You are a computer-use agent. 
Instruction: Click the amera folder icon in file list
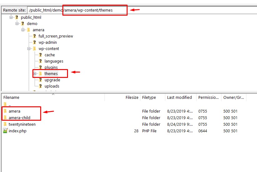[5, 111]
